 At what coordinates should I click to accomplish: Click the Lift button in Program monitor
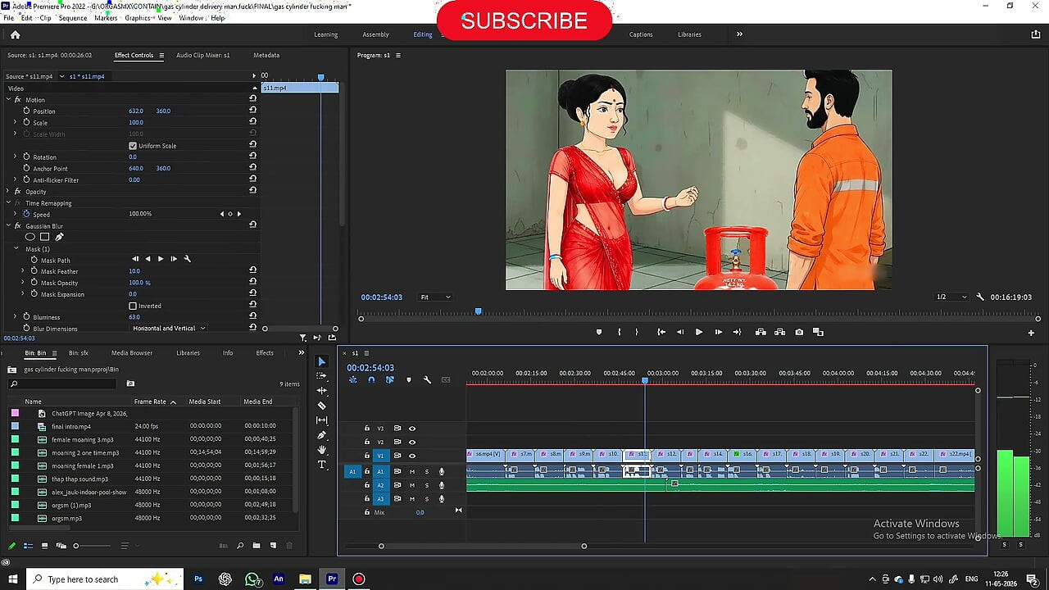click(761, 332)
